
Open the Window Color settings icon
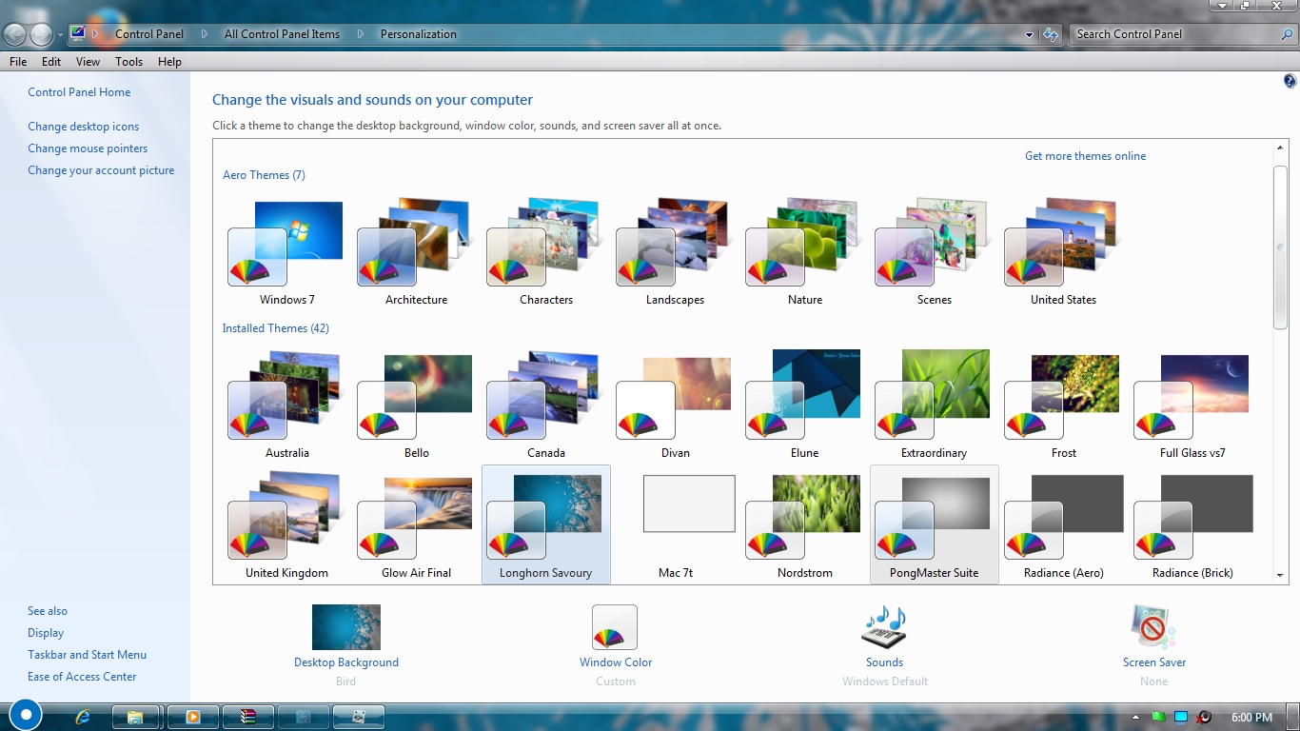click(x=615, y=627)
